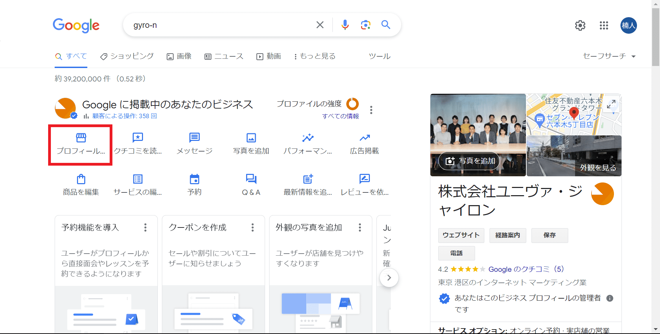This screenshot has height=334, width=660.
Task: Open the 予約 calendar shortcut
Action: (x=194, y=186)
